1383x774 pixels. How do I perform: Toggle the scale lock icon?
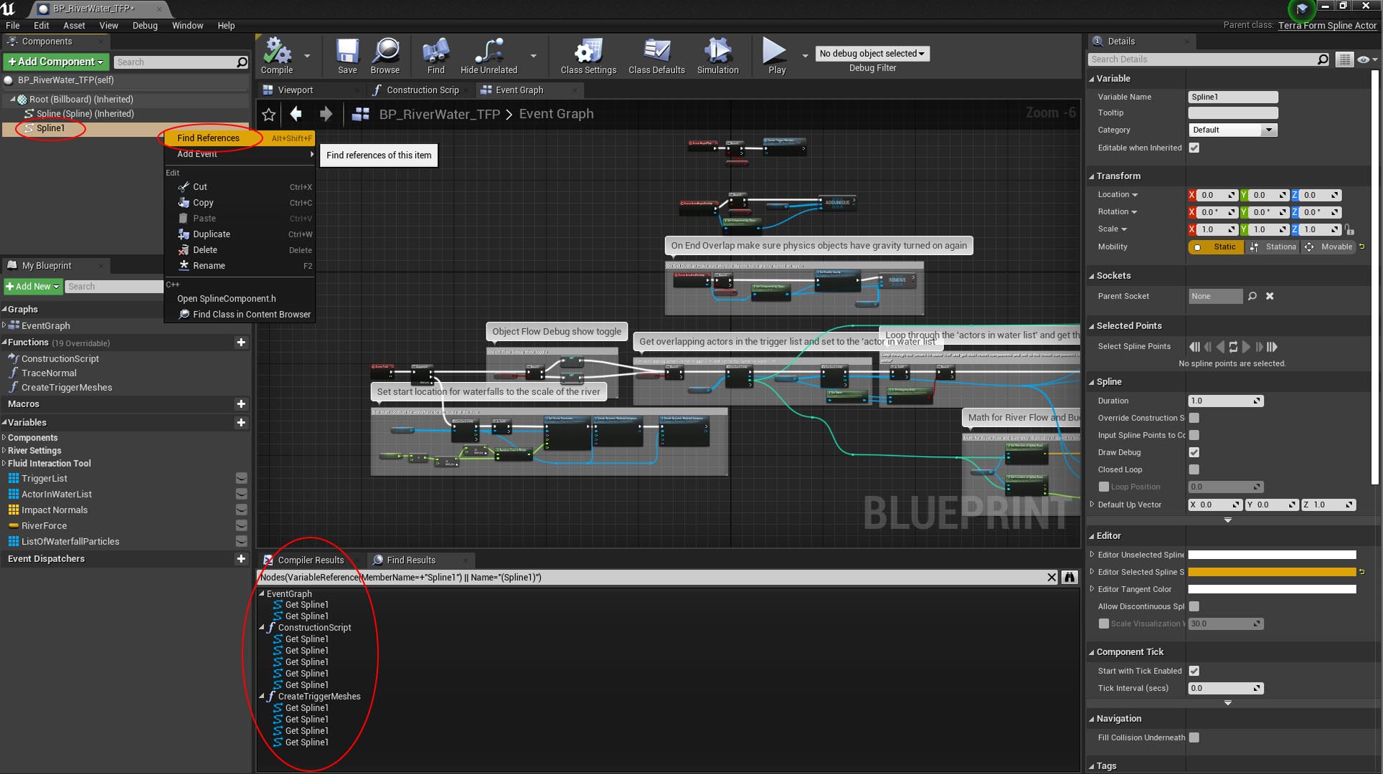click(x=1349, y=230)
